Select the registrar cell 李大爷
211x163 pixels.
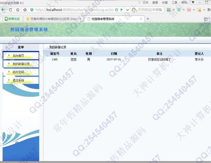pos(199,59)
